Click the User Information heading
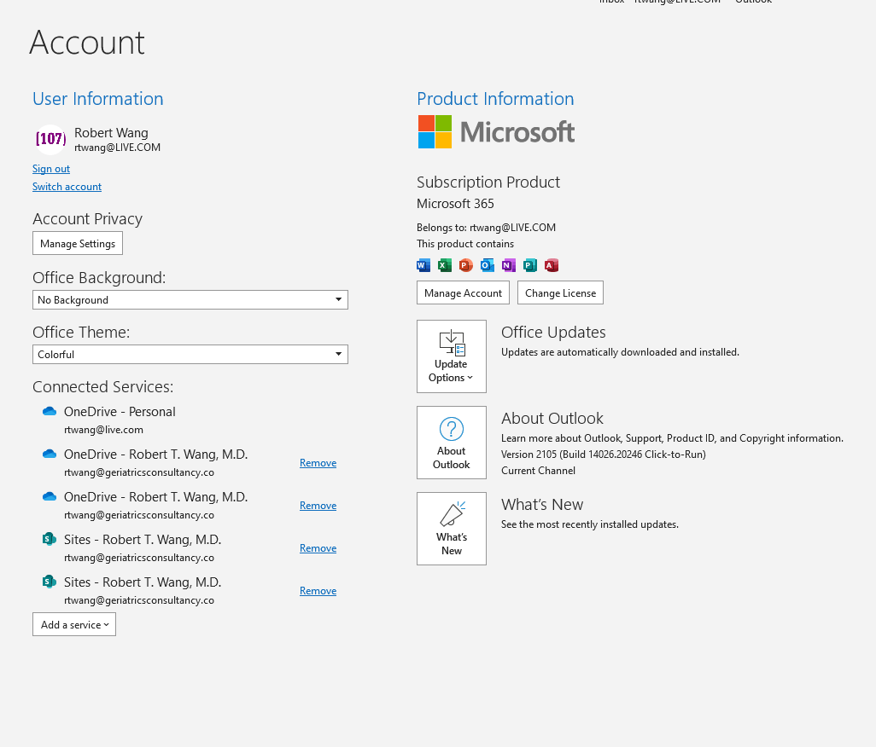The width and height of the screenshot is (876, 747). pos(98,99)
